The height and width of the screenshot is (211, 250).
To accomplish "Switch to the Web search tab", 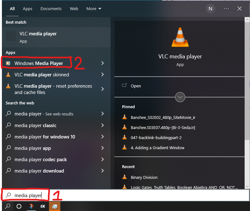I will [x=74, y=9].
